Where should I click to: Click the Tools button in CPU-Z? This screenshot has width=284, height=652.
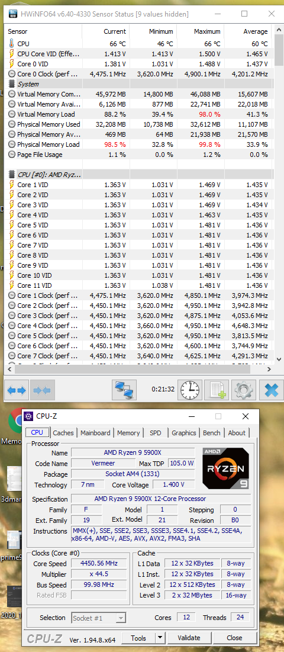[138, 638]
